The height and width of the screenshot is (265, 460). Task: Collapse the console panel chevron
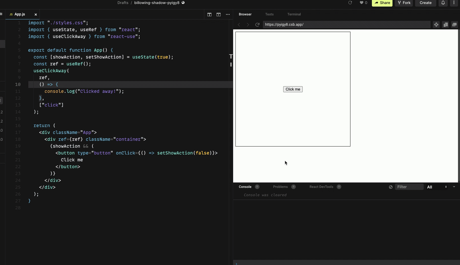(x=454, y=187)
